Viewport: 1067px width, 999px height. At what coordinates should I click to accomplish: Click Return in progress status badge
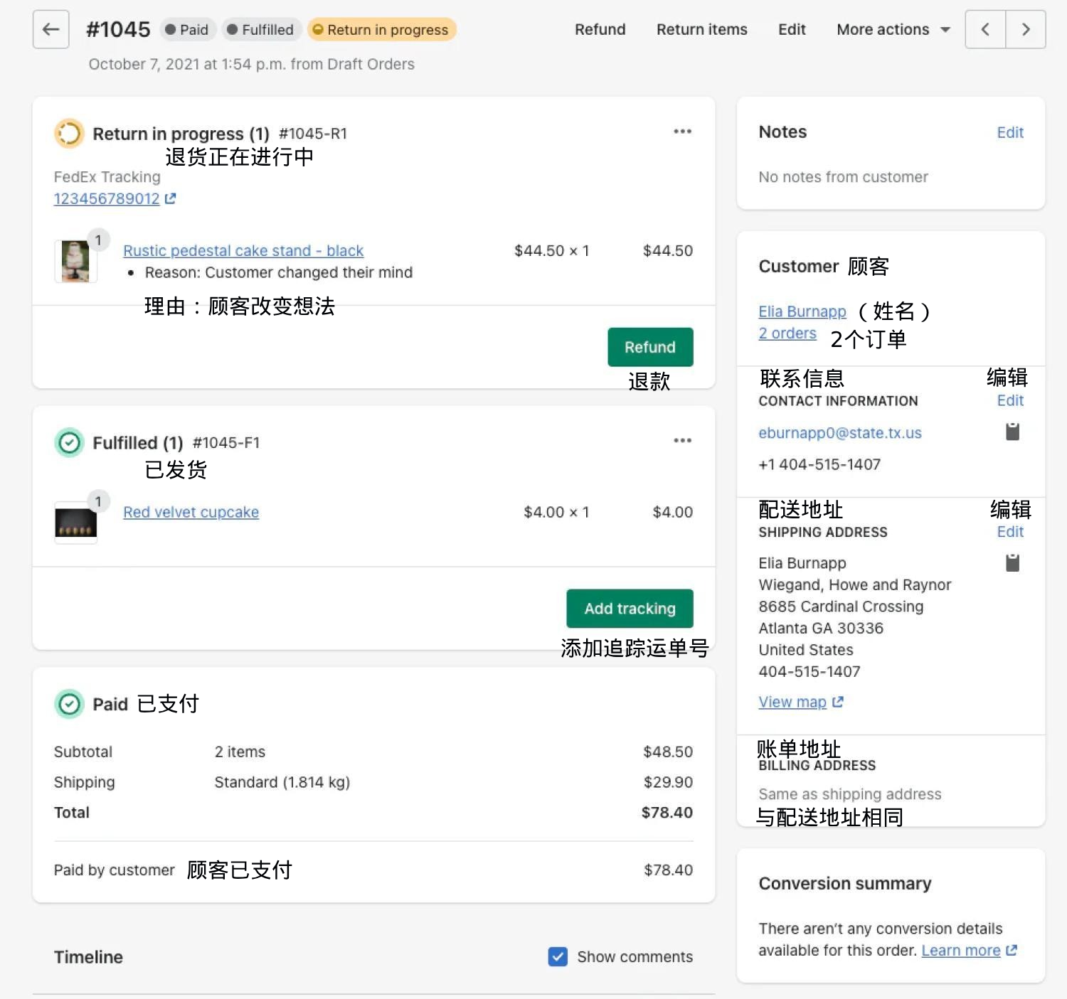[381, 29]
